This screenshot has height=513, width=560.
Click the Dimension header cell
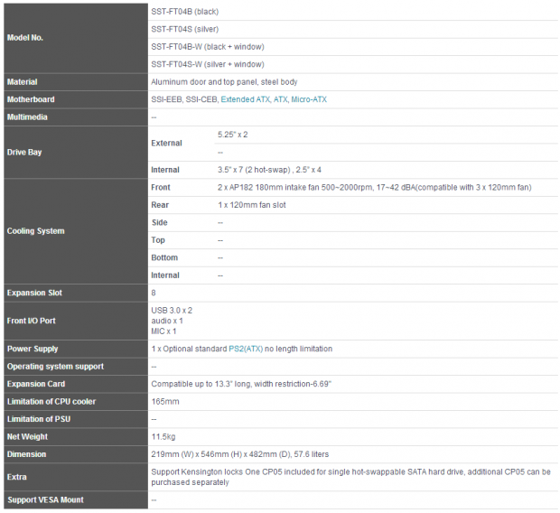click(76, 454)
